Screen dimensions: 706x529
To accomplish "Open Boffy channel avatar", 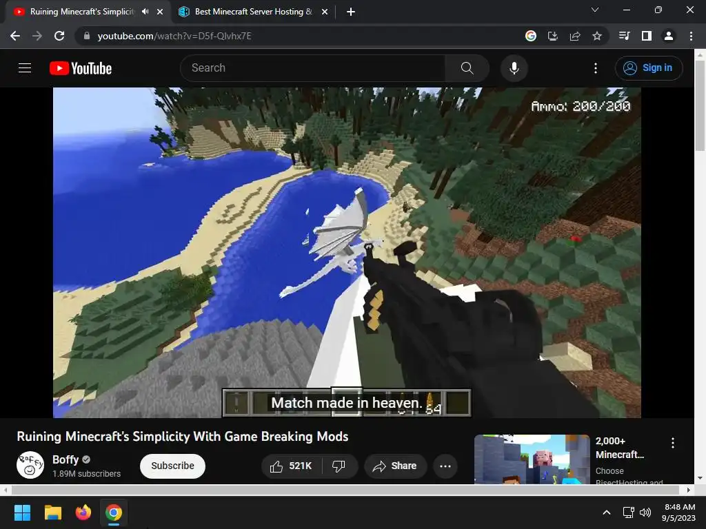I will [x=30, y=465].
